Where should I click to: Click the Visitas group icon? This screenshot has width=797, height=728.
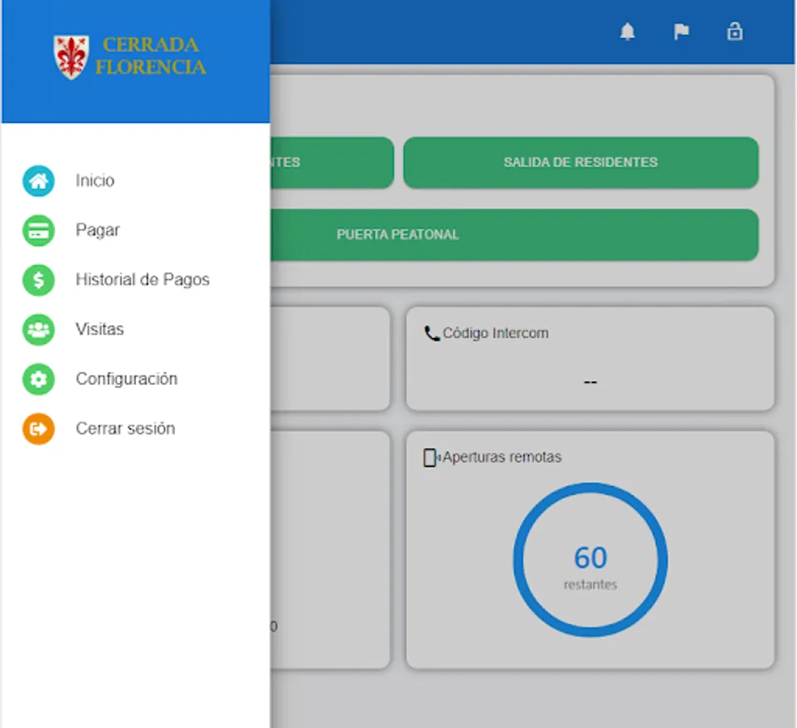click(39, 330)
